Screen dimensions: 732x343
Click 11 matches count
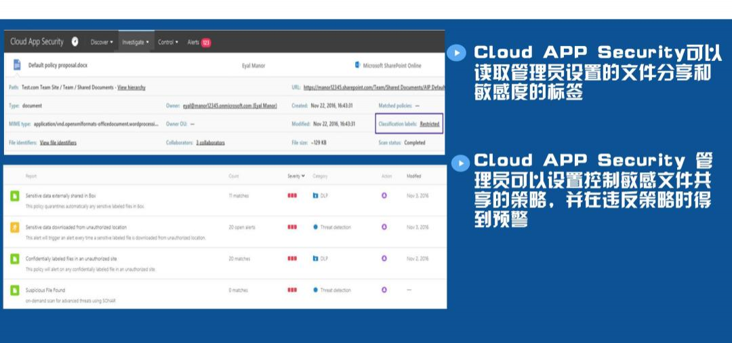(x=239, y=196)
